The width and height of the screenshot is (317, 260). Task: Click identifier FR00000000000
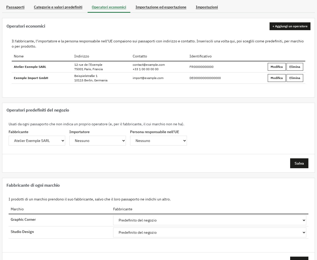tap(202, 67)
